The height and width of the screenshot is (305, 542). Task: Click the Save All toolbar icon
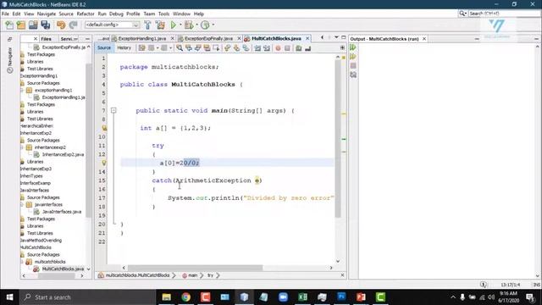[46, 25]
